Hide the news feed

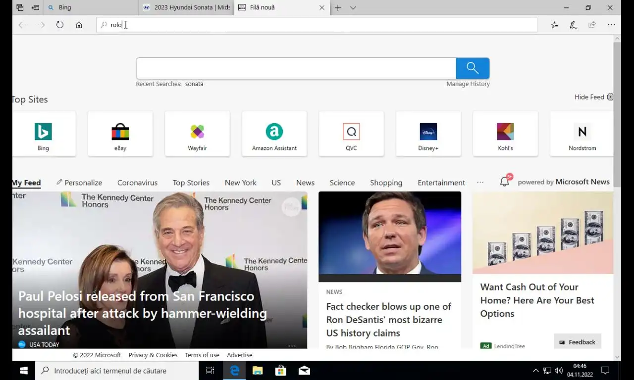(593, 97)
